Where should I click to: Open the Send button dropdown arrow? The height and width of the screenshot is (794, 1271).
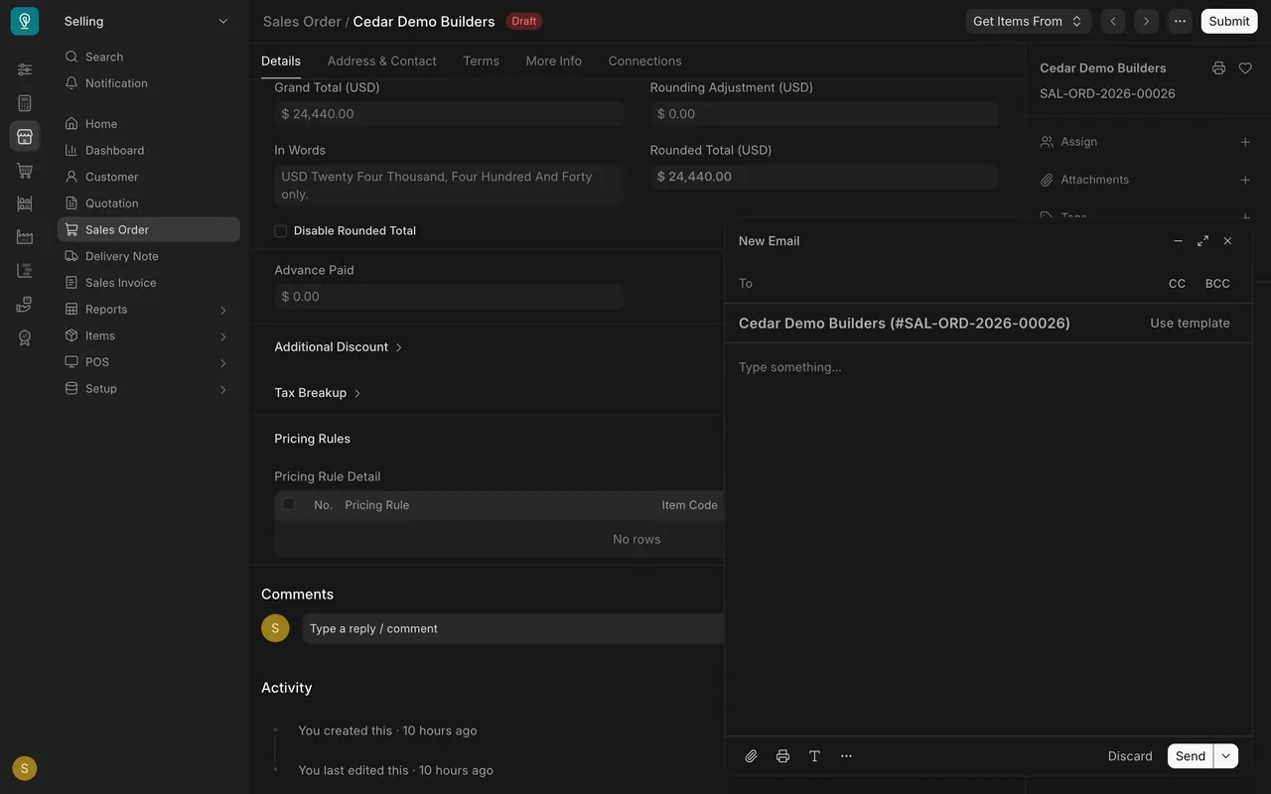tap(1226, 756)
